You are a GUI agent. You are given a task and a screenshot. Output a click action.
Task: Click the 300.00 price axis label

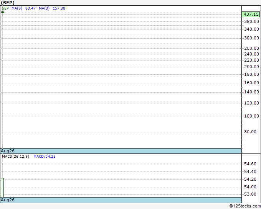251,38
